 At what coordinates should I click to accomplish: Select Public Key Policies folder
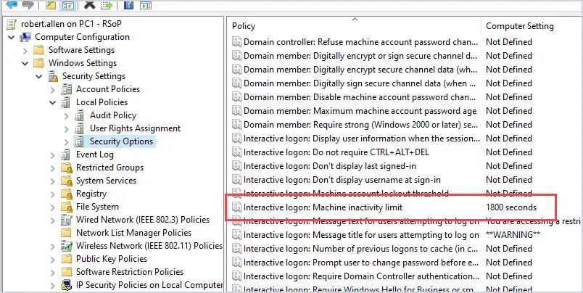click(112, 259)
